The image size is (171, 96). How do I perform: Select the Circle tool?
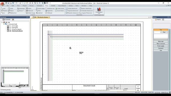click(11, 8)
